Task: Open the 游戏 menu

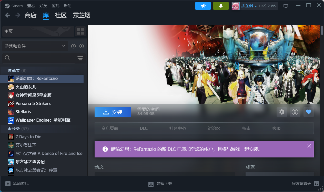Action: [x=55, y=6]
